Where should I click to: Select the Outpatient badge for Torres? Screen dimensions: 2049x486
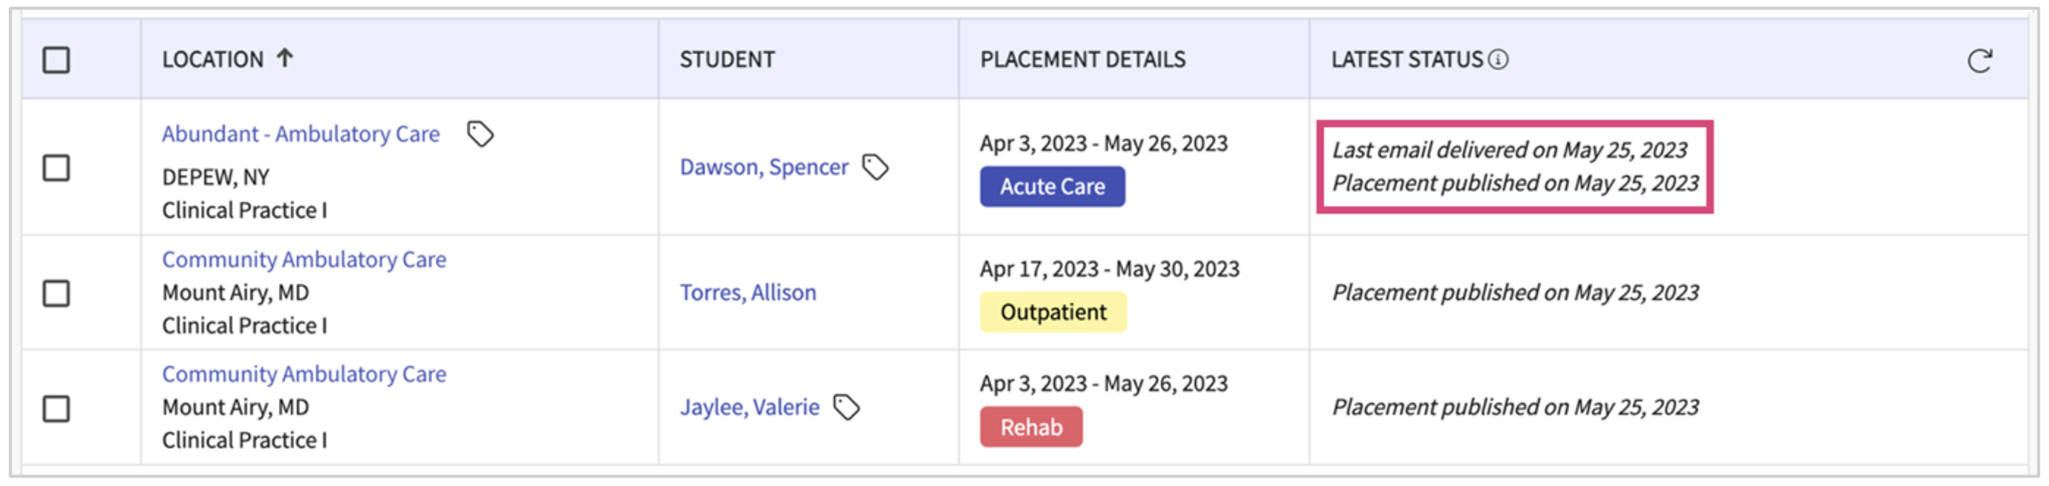point(1053,312)
